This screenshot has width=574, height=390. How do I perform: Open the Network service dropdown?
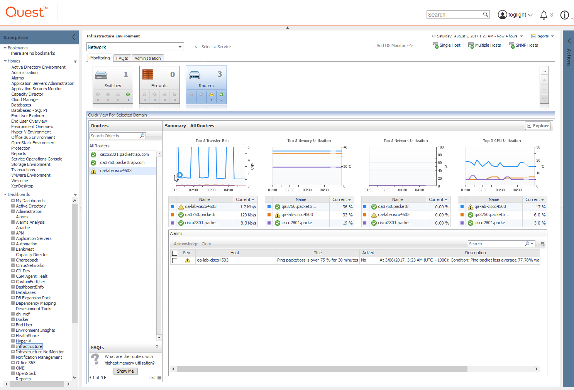[180, 47]
